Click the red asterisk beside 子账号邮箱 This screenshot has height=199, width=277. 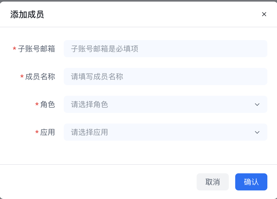point(14,49)
